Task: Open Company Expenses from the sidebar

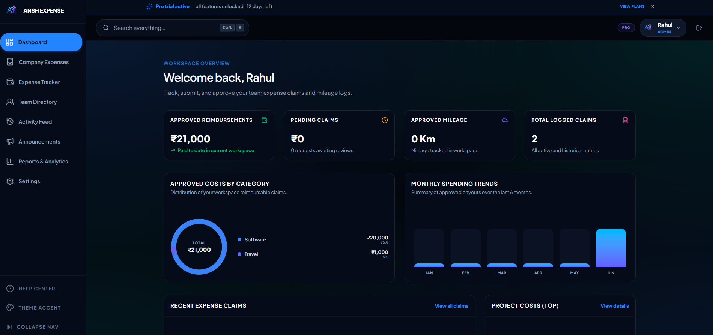Action: (x=41, y=62)
